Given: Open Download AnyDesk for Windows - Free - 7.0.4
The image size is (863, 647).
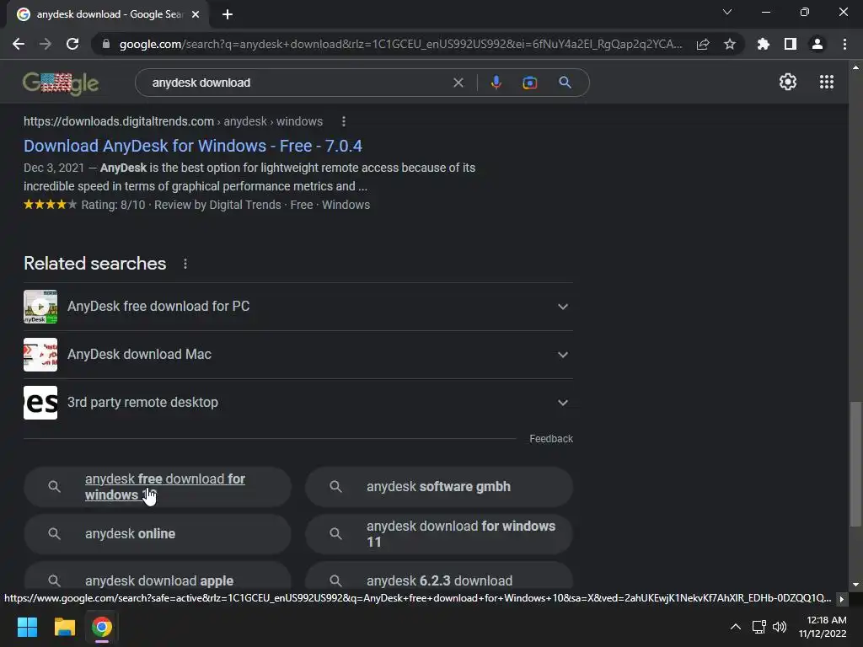Looking at the screenshot, I should [x=193, y=146].
